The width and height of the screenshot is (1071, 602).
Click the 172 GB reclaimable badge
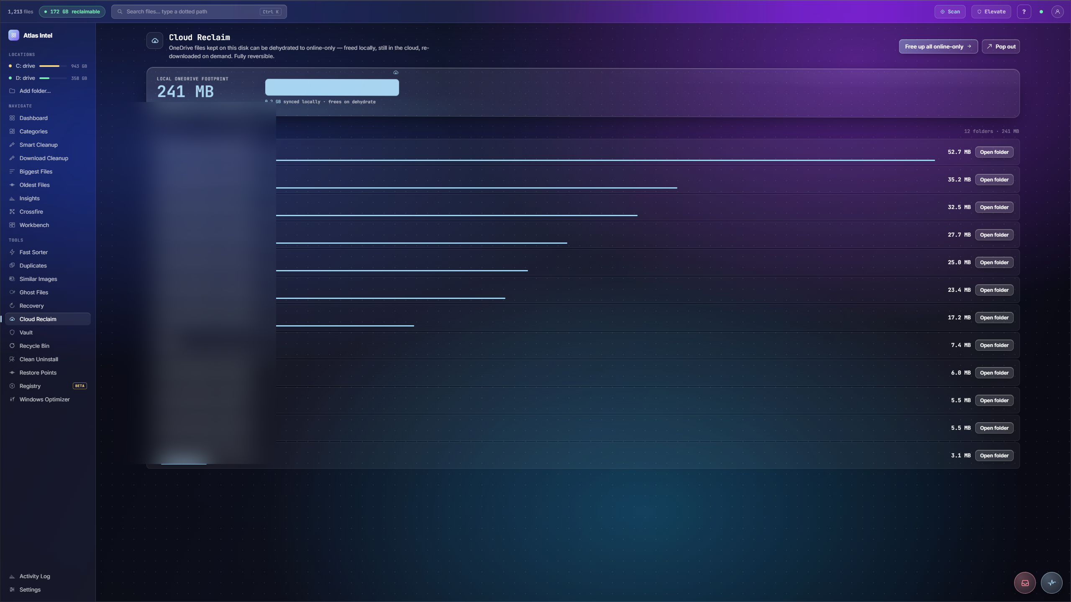coord(72,12)
